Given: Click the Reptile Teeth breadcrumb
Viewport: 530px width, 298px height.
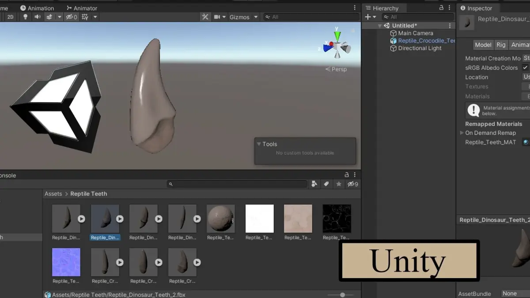Looking at the screenshot, I should click(88, 194).
